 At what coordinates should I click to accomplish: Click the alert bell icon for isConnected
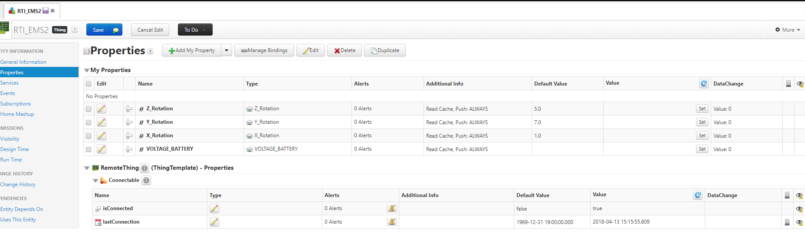(392, 209)
